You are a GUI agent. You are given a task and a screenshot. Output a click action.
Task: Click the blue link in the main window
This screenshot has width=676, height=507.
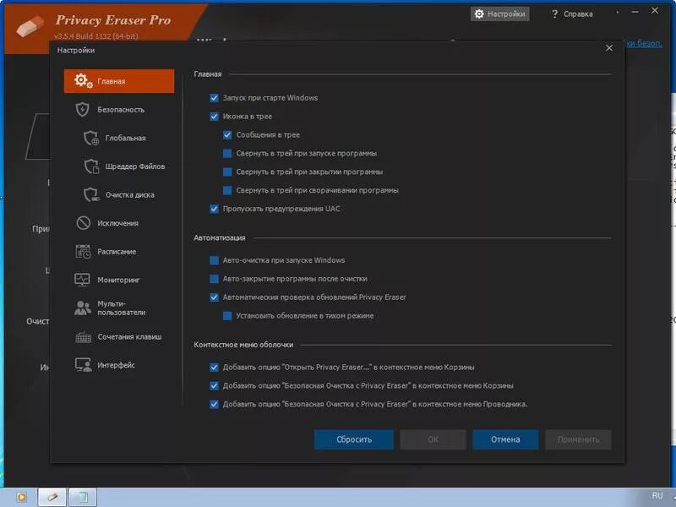643,43
